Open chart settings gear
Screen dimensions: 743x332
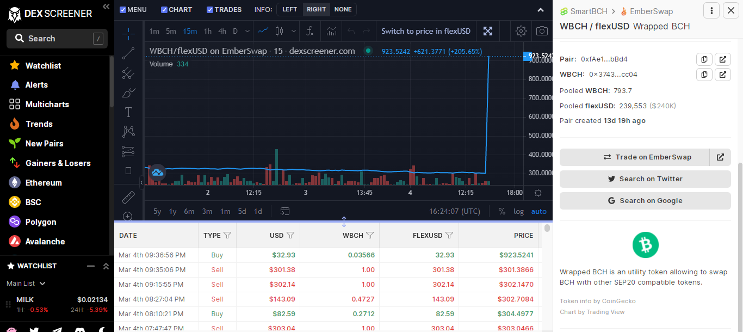tap(521, 31)
